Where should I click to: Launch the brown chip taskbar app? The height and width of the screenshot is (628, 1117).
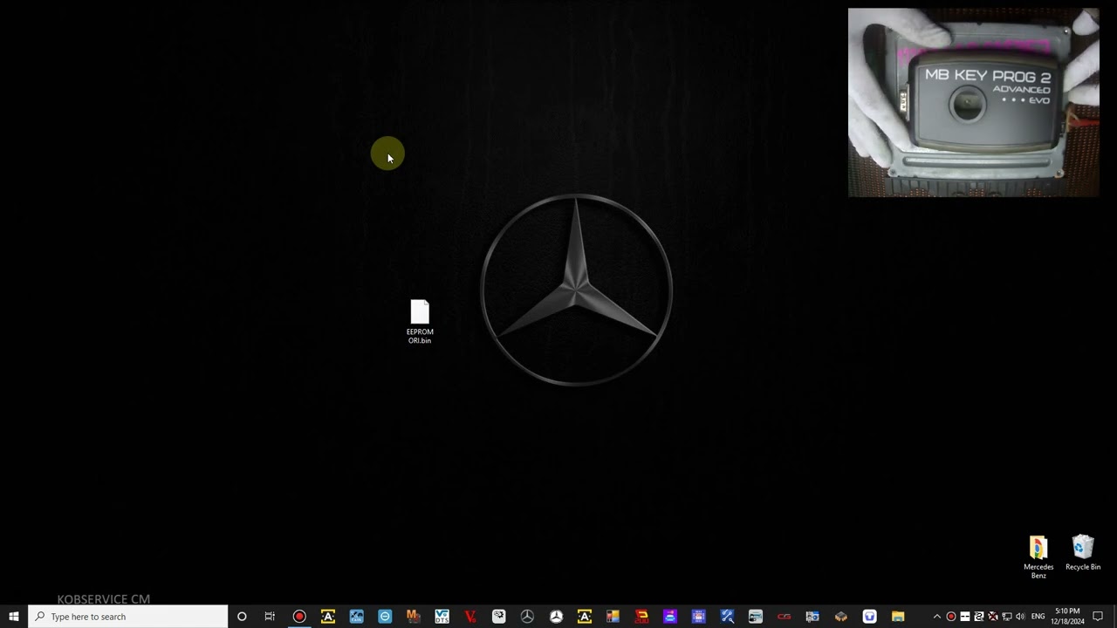tap(840, 617)
